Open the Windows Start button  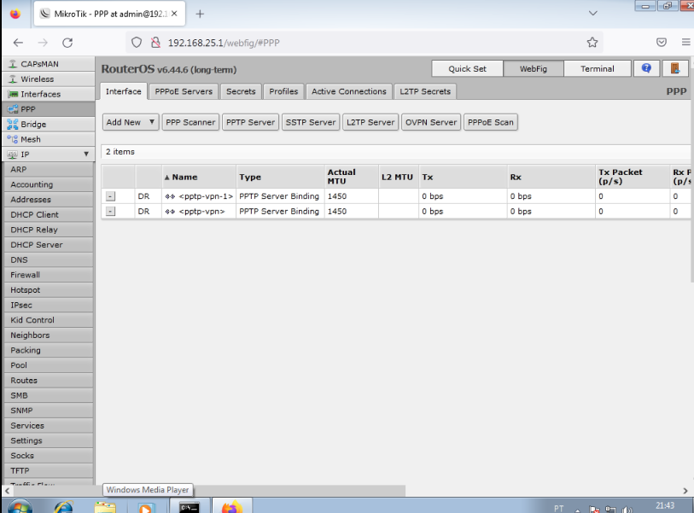19,506
